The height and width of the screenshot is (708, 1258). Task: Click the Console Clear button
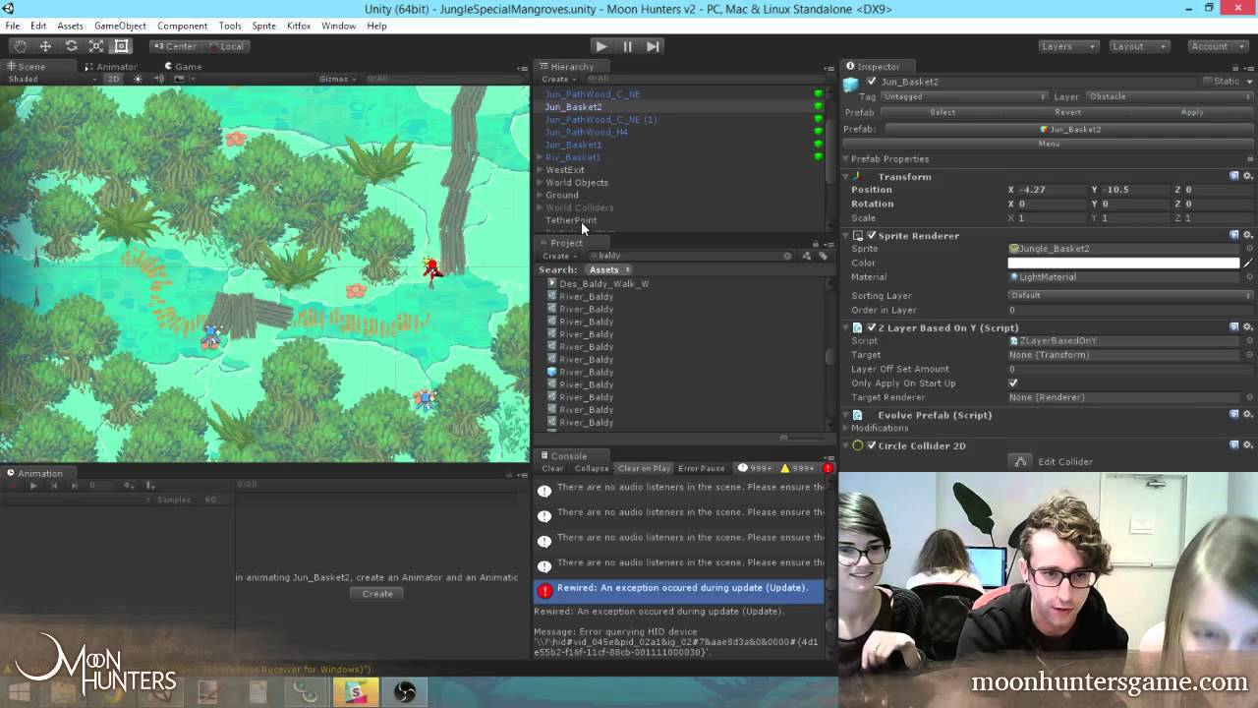(x=552, y=468)
